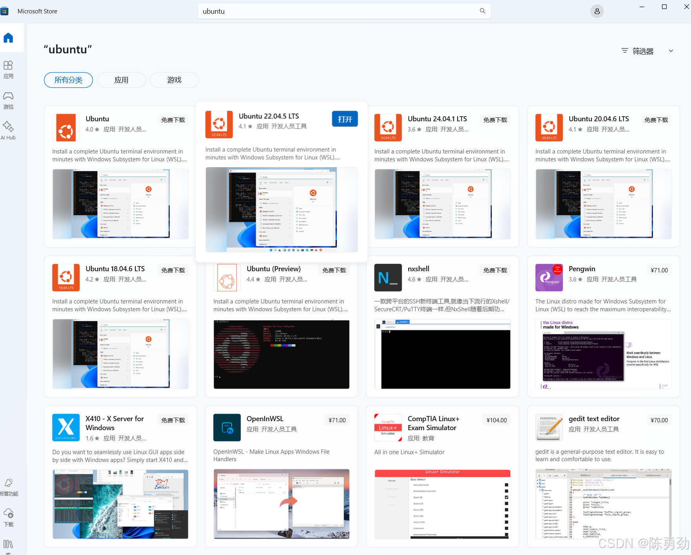Click the Ubuntu 24.04.1 LTS app icon
Image resolution: width=691 pixels, height=555 pixels.
388,128
